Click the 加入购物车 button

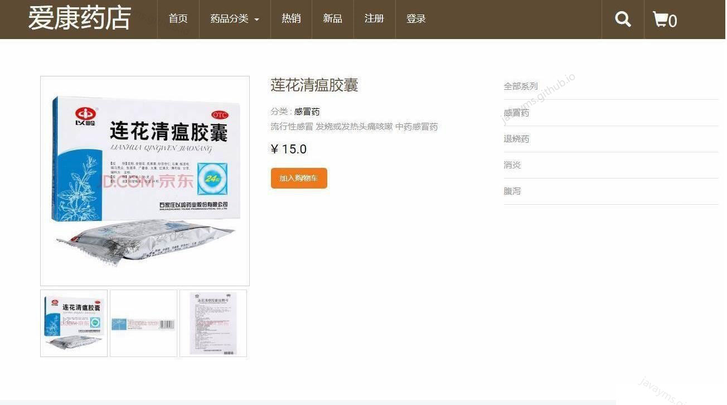[299, 178]
